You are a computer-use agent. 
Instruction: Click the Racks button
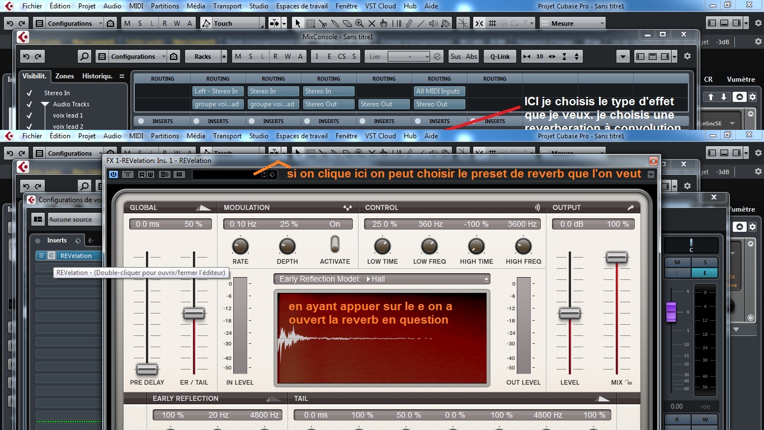coord(202,57)
